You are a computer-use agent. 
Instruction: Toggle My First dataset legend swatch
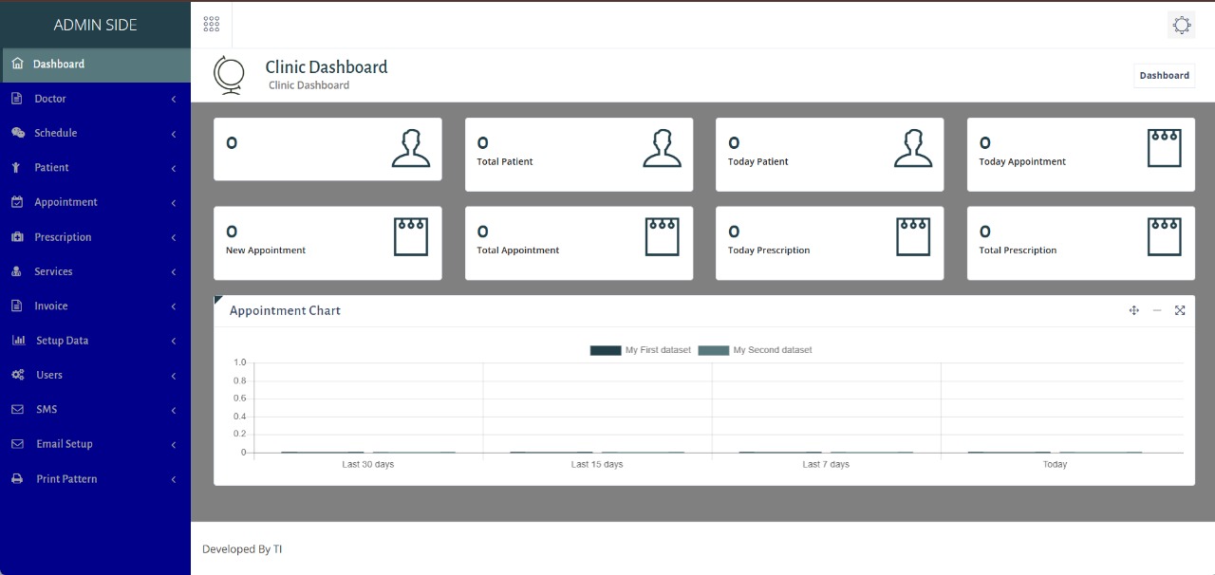606,350
